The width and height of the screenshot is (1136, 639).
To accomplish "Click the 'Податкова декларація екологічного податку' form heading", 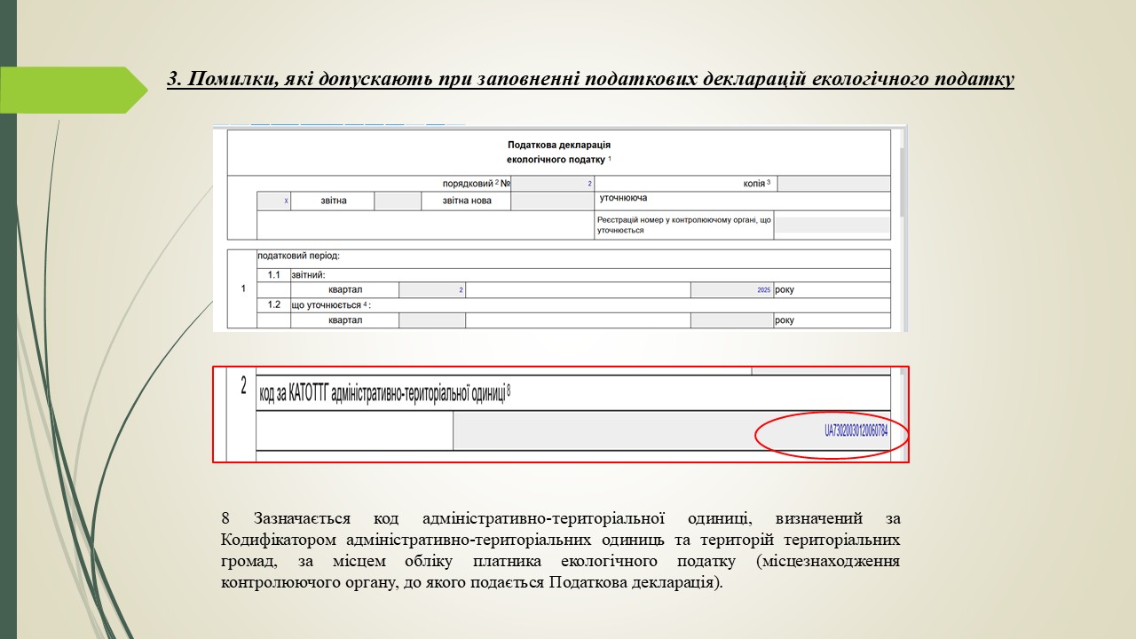I will (559, 152).
